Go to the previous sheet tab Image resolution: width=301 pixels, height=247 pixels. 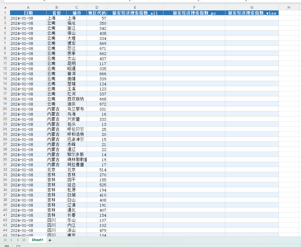click(11, 240)
